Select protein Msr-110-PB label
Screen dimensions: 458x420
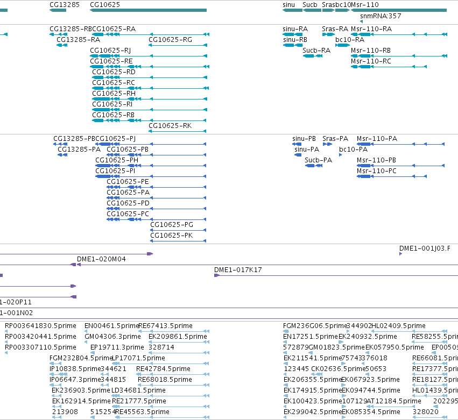376,160
